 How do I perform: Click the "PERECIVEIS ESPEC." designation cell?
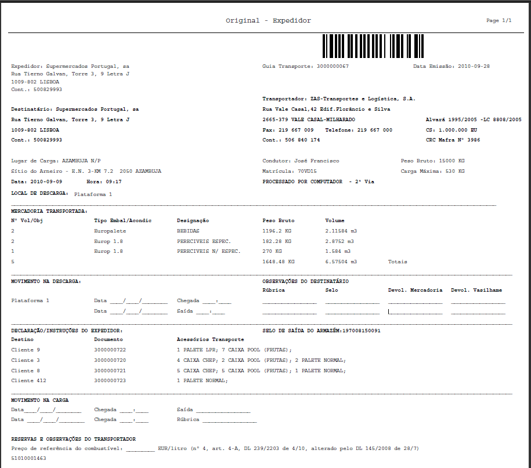204,242
